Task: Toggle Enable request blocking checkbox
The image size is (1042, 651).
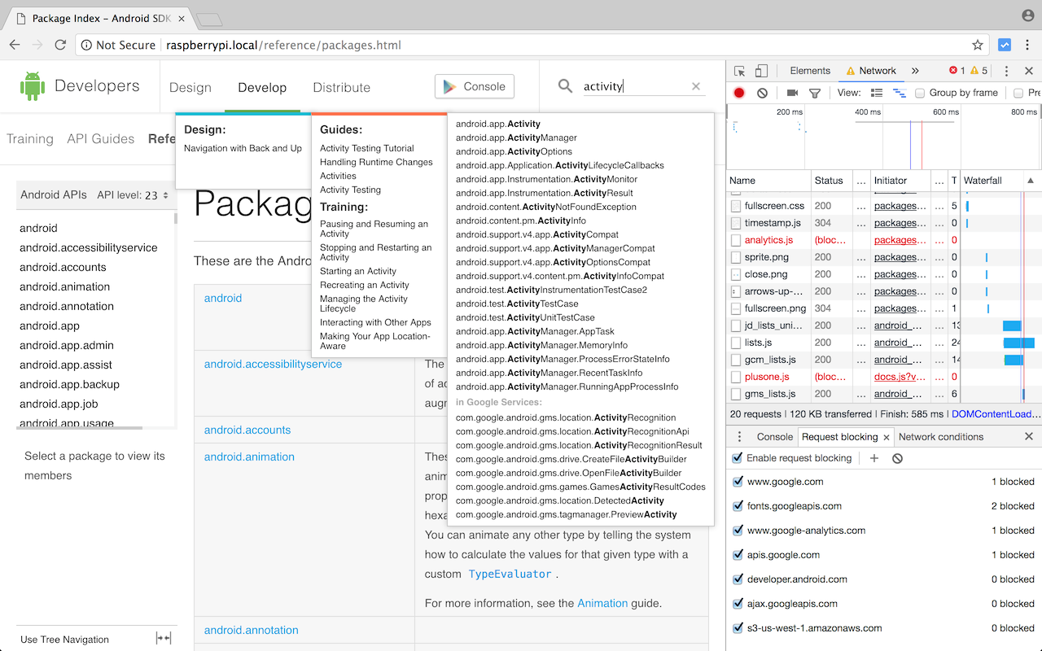Action: (738, 458)
